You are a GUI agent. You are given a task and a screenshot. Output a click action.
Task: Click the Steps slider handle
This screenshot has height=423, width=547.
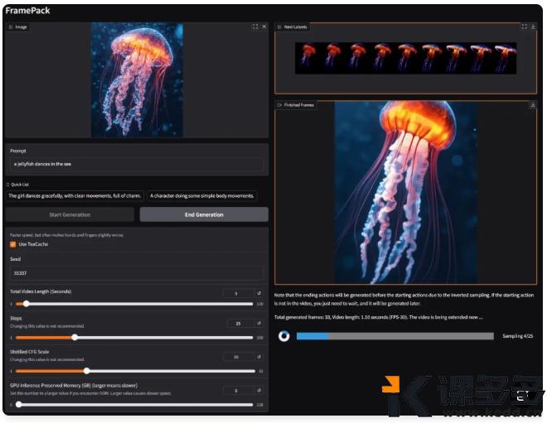coord(75,337)
